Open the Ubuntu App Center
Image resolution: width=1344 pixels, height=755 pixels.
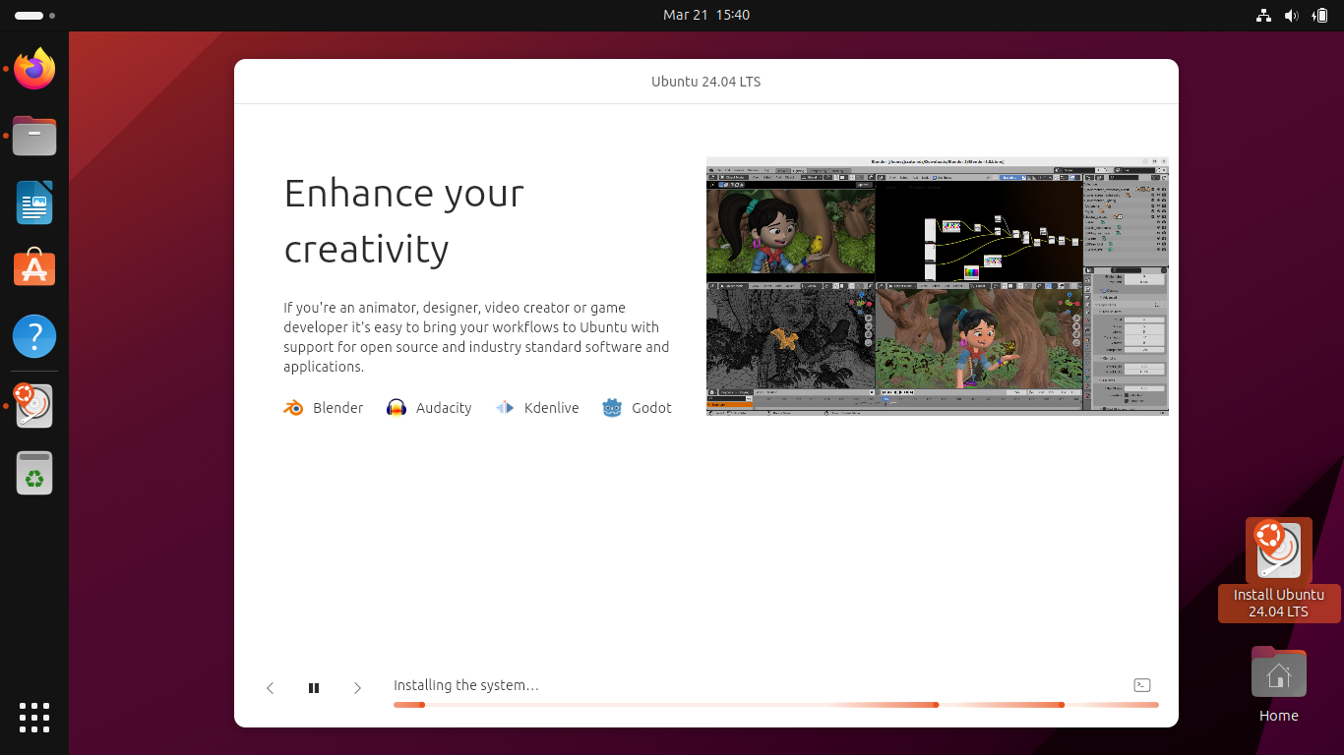pyautogui.click(x=34, y=268)
